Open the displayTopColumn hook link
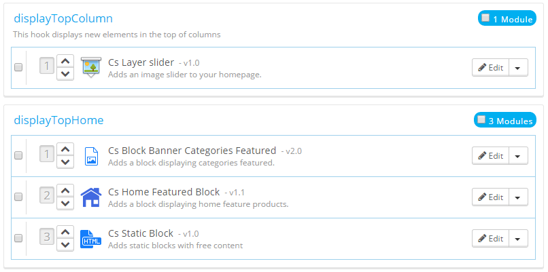Screen dimensions: 548x272 coord(63,19)
